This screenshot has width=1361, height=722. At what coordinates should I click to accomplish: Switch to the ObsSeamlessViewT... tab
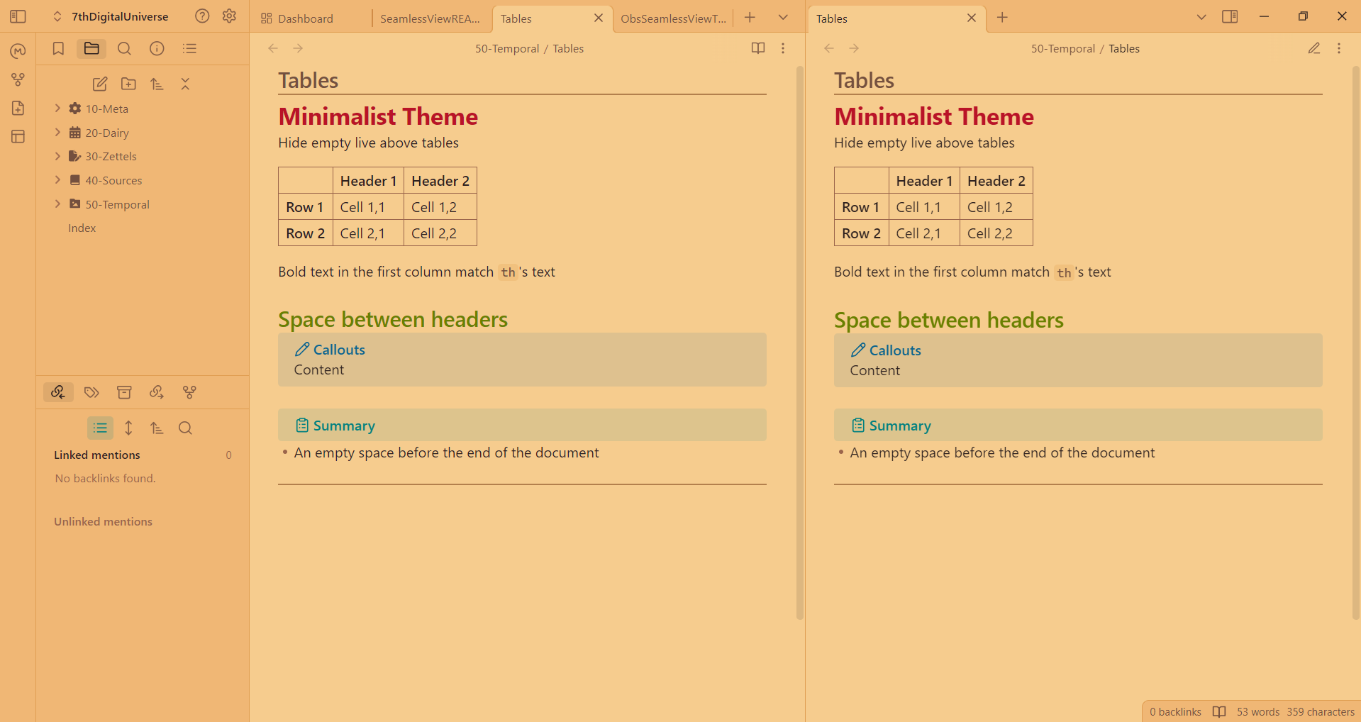pos(673,18)
